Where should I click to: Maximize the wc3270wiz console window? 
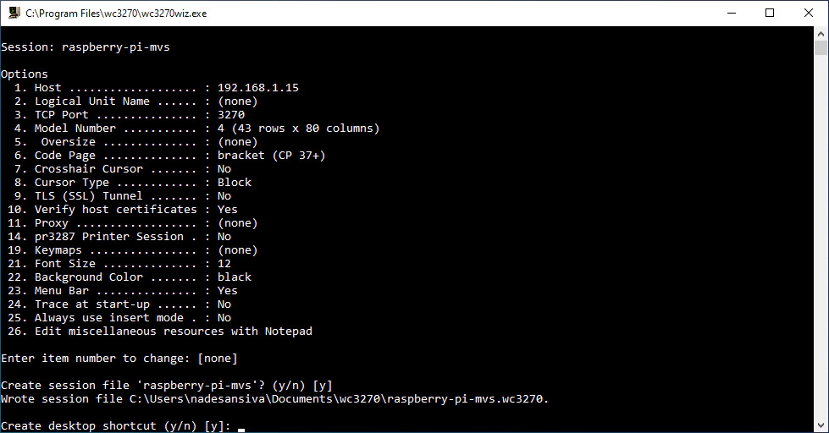[770, 14]
